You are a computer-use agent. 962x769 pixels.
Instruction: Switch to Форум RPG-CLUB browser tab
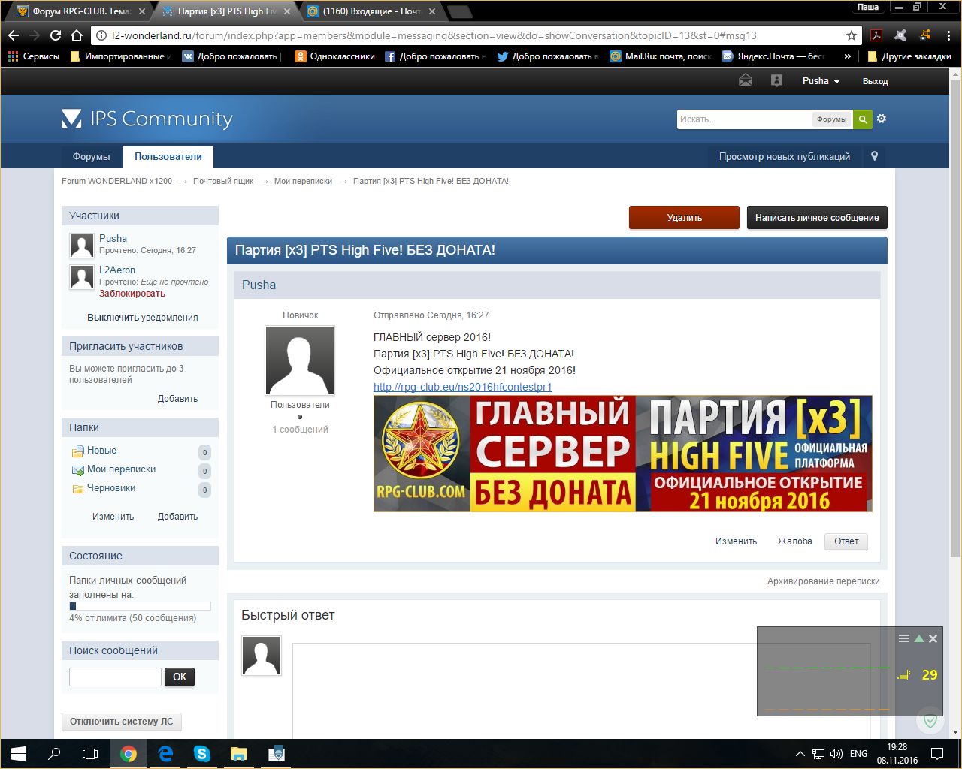(x=80, y=11)
